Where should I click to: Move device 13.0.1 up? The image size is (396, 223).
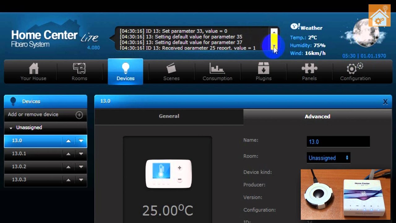coord(68,154)
